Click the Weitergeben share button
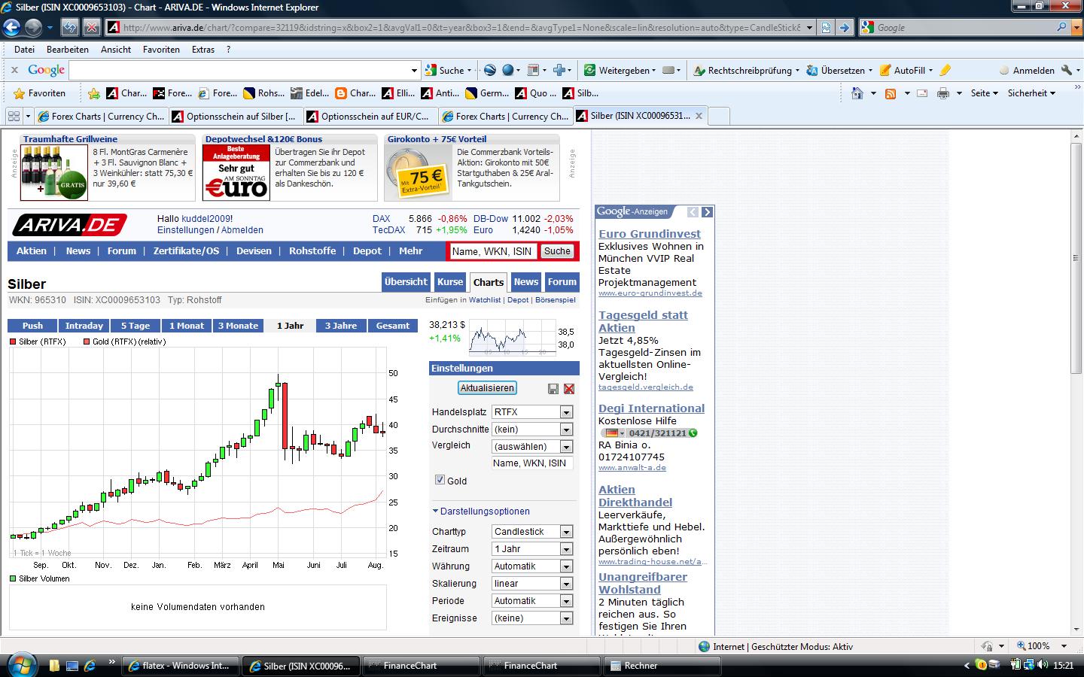This screenshot has width=1084, height=677. point(620,70)
